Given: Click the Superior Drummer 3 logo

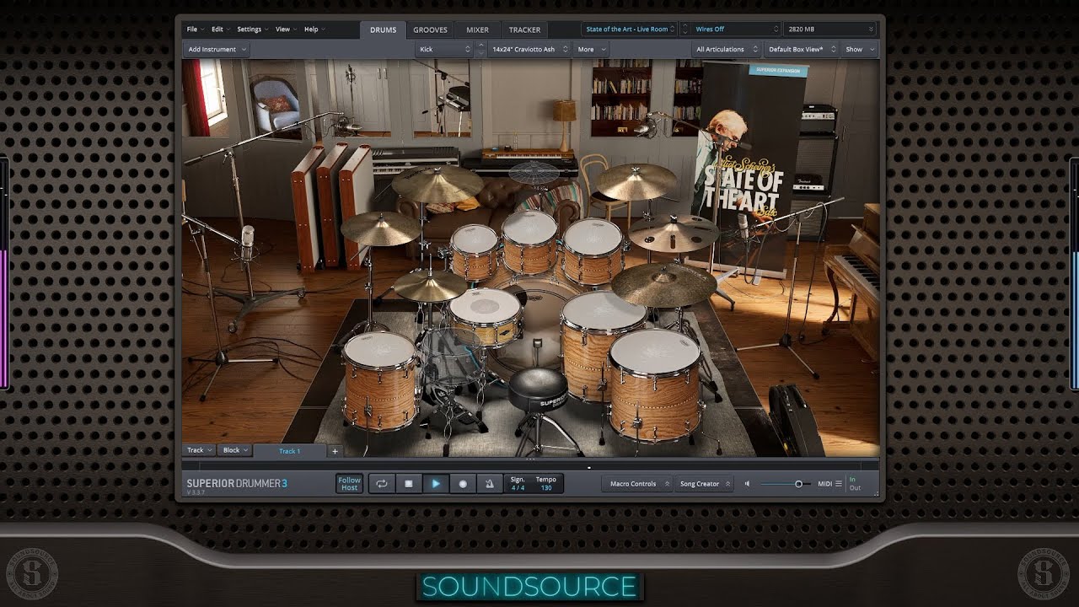Looking at the screenshot, I should click(236, 484).
